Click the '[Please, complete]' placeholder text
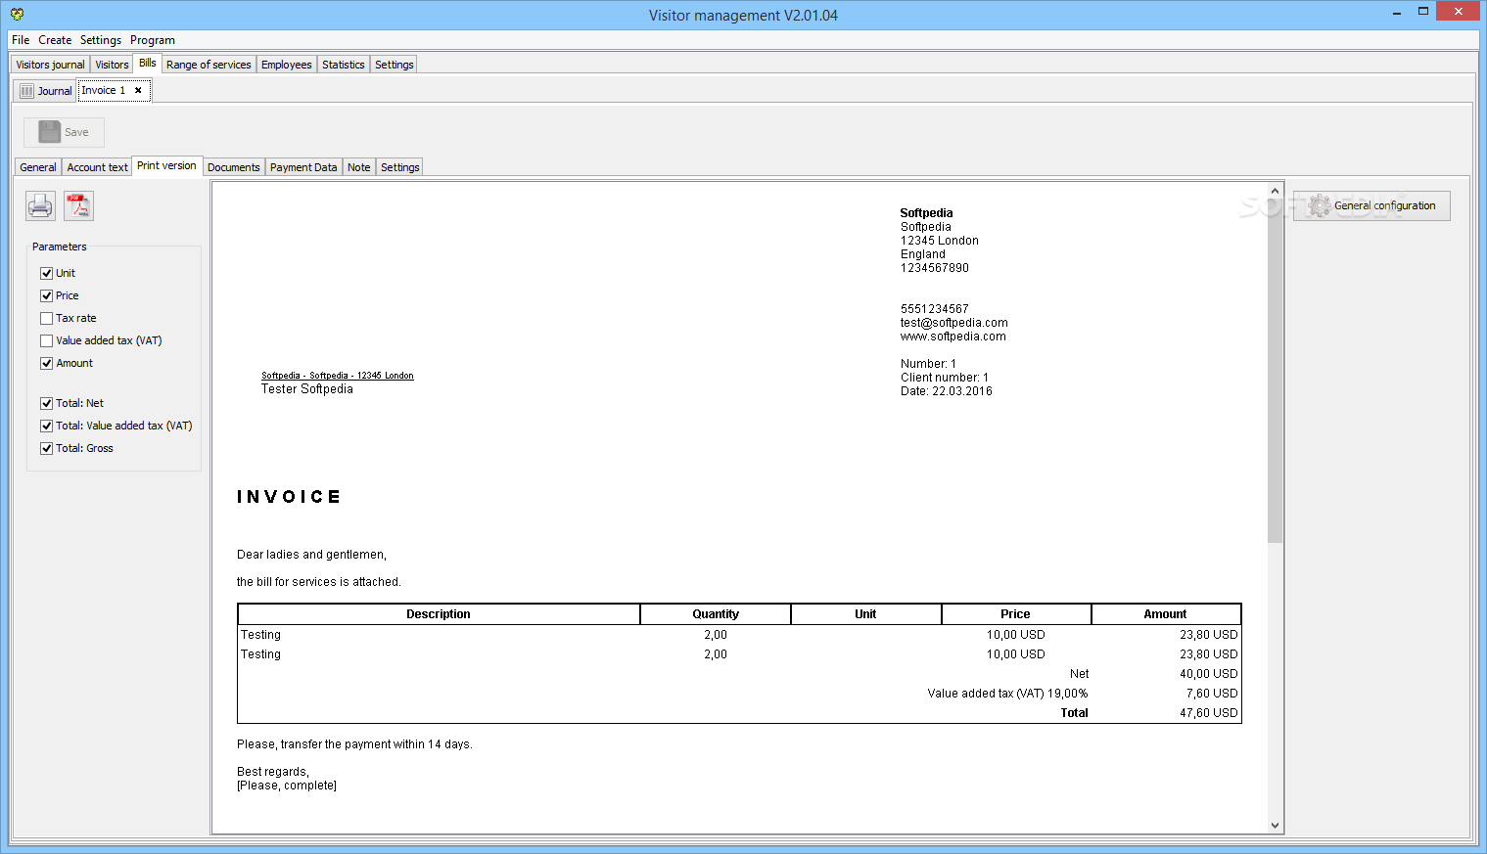1487x854 pixels. [287, 786]
